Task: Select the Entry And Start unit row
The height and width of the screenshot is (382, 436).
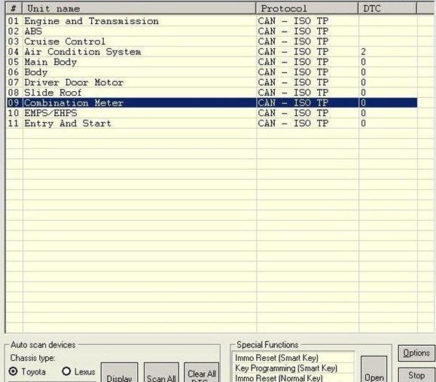Action: (x=212, y=124)
